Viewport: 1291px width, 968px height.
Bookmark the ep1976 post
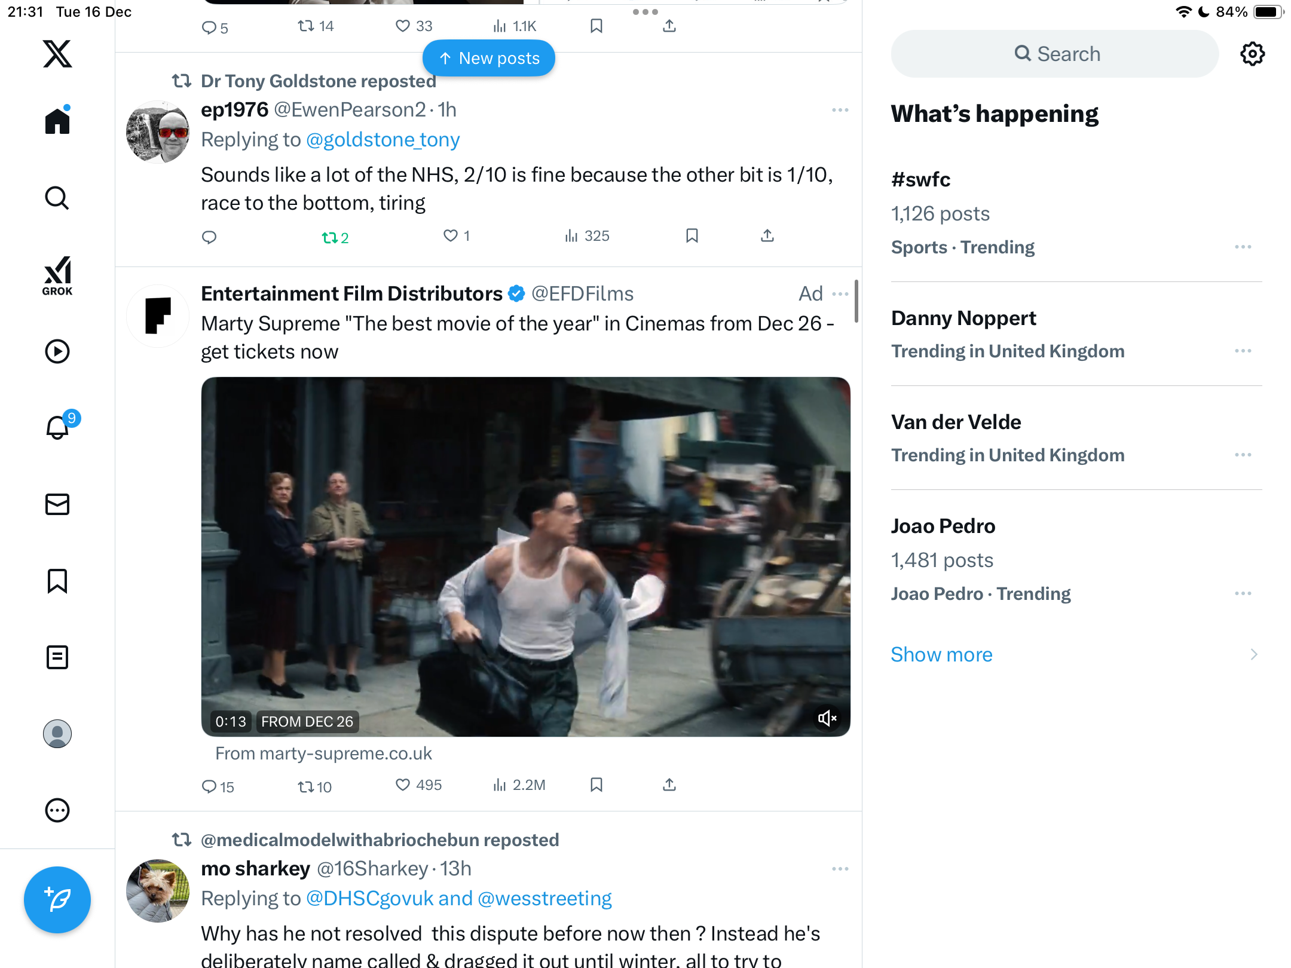[x=692, y=236]
